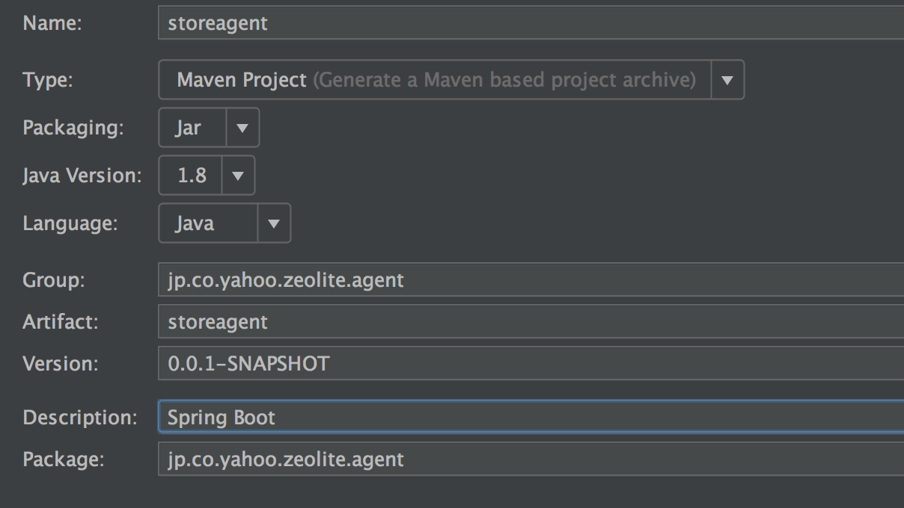Click the Java Version: label

(82, 176)
